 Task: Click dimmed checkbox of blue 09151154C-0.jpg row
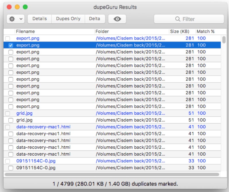[7, 161]
